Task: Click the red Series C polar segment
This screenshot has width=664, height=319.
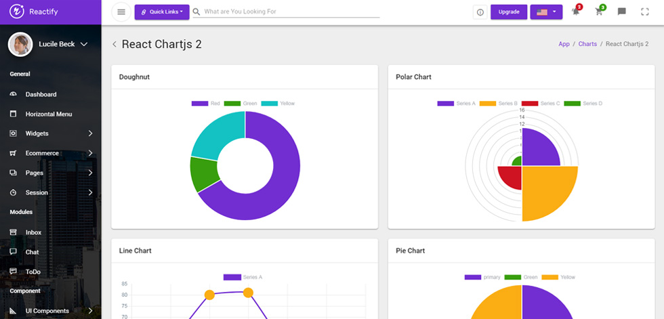Action: (x=511, y=176)
